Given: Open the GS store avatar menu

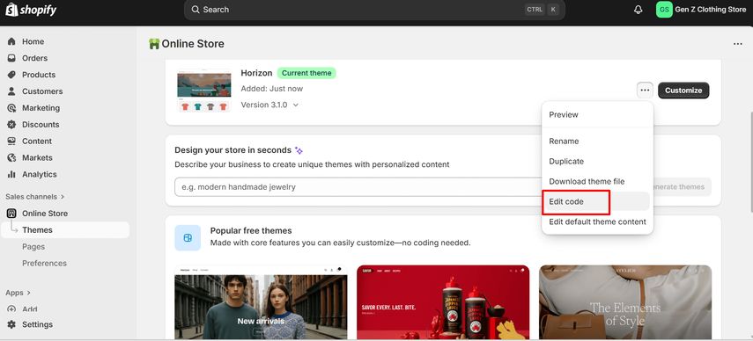Looking at the screenshot, I should [x=664, y=10].
